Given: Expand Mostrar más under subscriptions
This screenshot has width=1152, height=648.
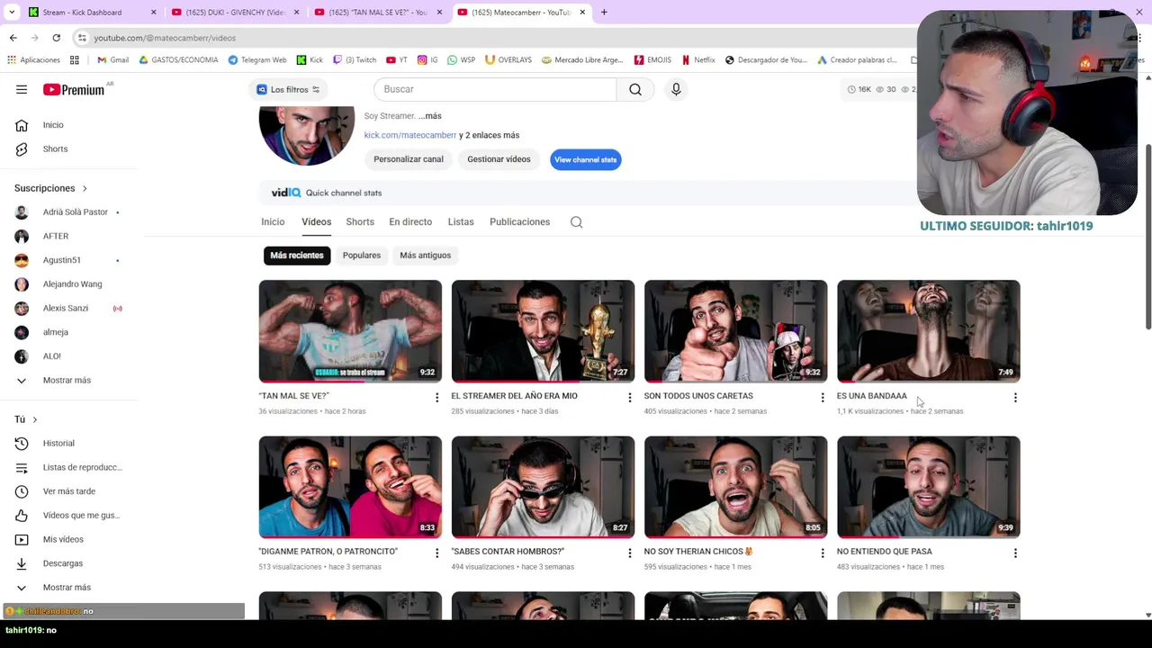Looking at the screenshot, I should coord(67,380).
